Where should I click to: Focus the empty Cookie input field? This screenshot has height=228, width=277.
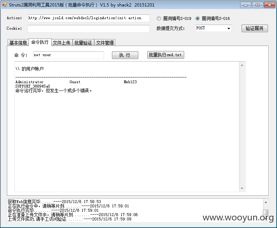(89, 29)
